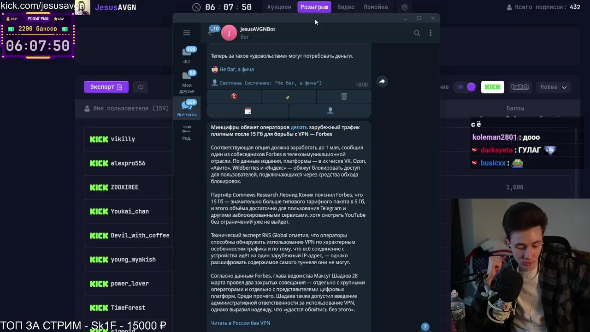The height and width of the screenshot is (332, 590).
Task: Jump to unread via the badge 7
Action: coord(425,326)
